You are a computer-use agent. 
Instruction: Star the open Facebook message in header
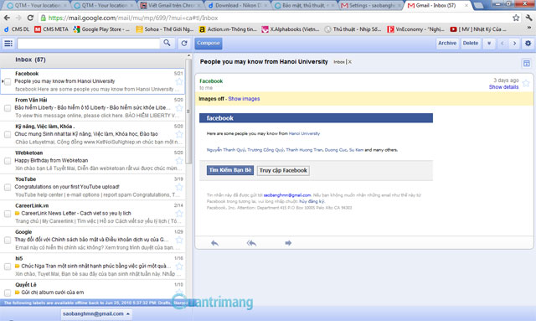(x=526, y=83)
